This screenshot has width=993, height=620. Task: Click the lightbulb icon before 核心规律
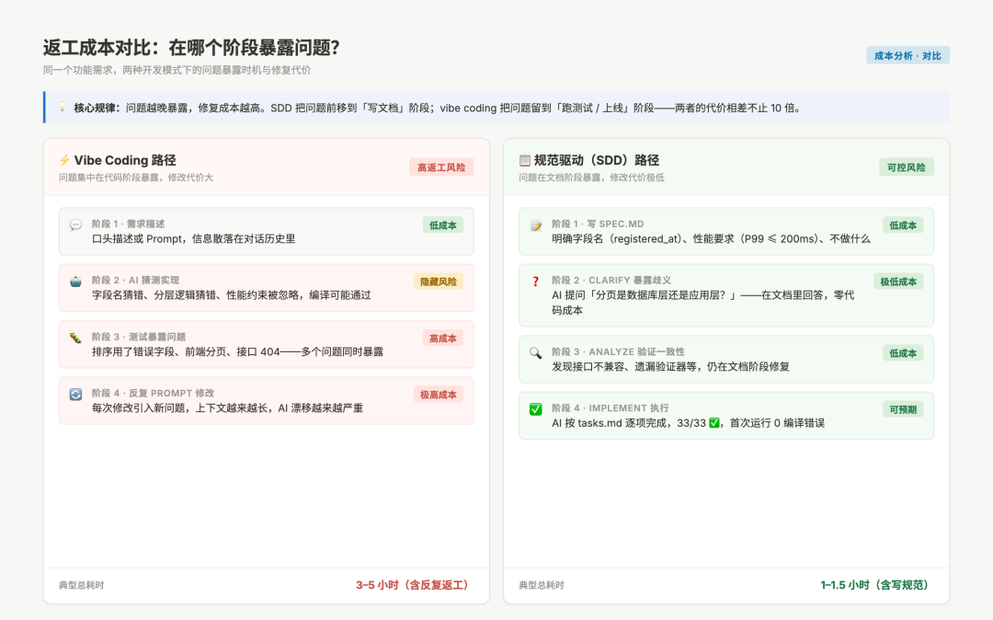pyautogui.click(x=63, y=107)
